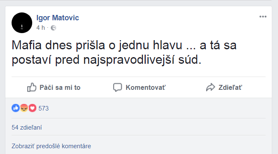Open the three-dot post options menu
The width and height of the screenshot is (278, 154).
(x=263, y=17)
